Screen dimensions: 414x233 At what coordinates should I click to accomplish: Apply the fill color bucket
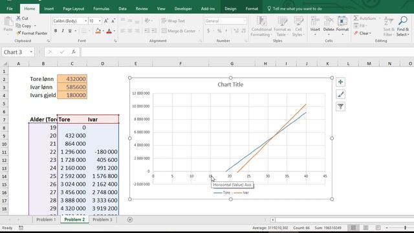tap(98, 31)
